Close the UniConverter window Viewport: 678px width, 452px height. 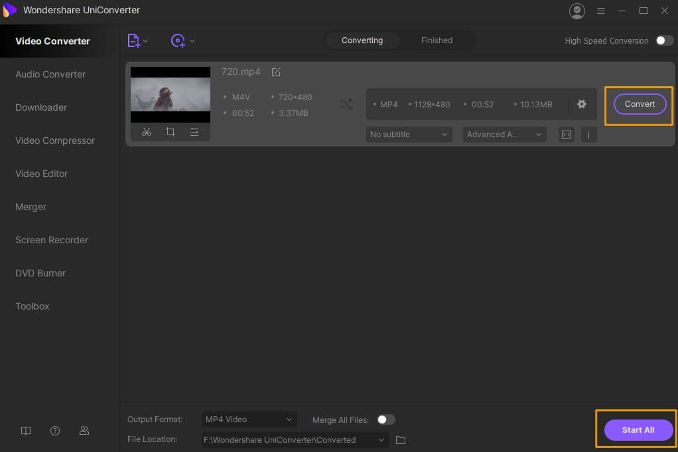665,11
